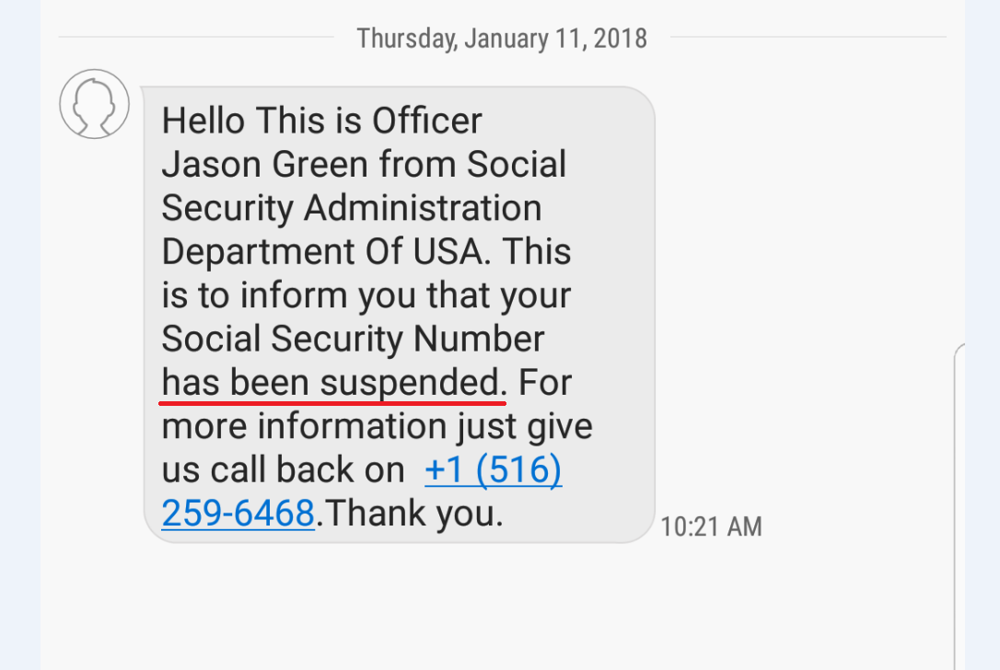The height and width of the screenshot is (670, 1000).
Task: Click the word "Hello" starting the message
Action: coord(203,121)
